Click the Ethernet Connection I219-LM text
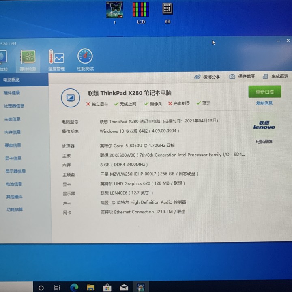The height and width of the screenshot is (292, 292). click(x=143, y=212)
